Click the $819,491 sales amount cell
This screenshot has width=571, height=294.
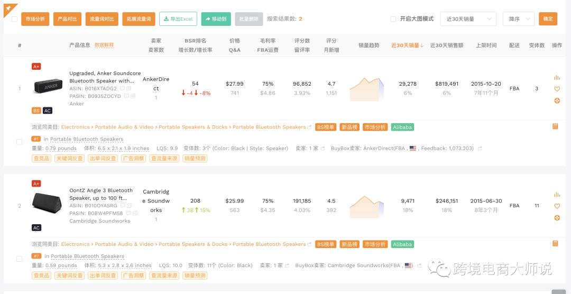(447, 84)
